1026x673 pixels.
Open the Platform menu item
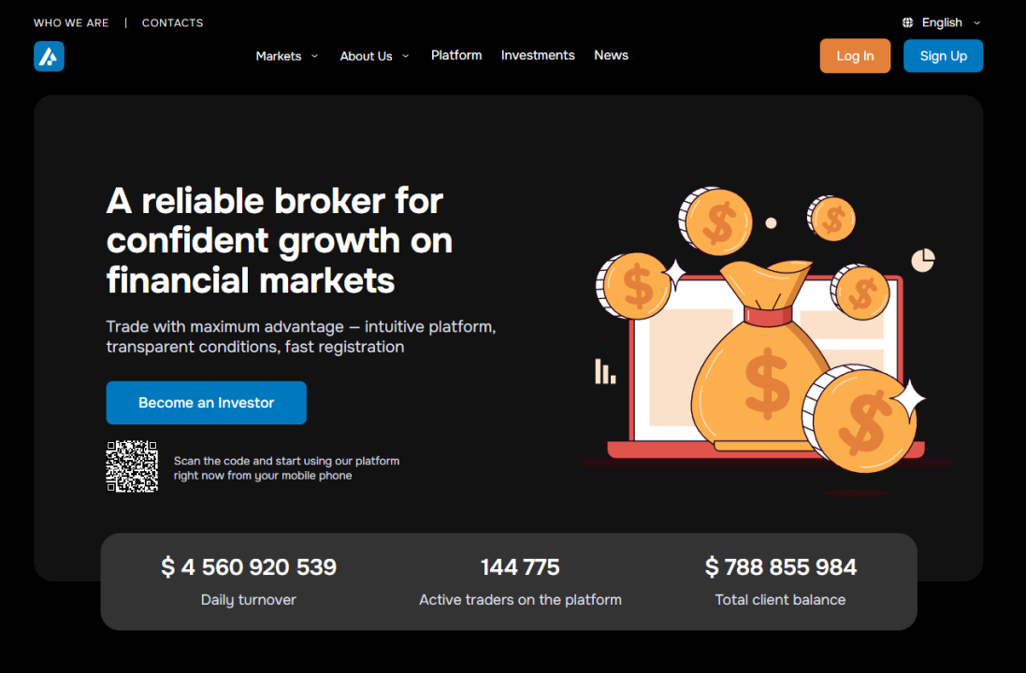(x=456, y=55)
